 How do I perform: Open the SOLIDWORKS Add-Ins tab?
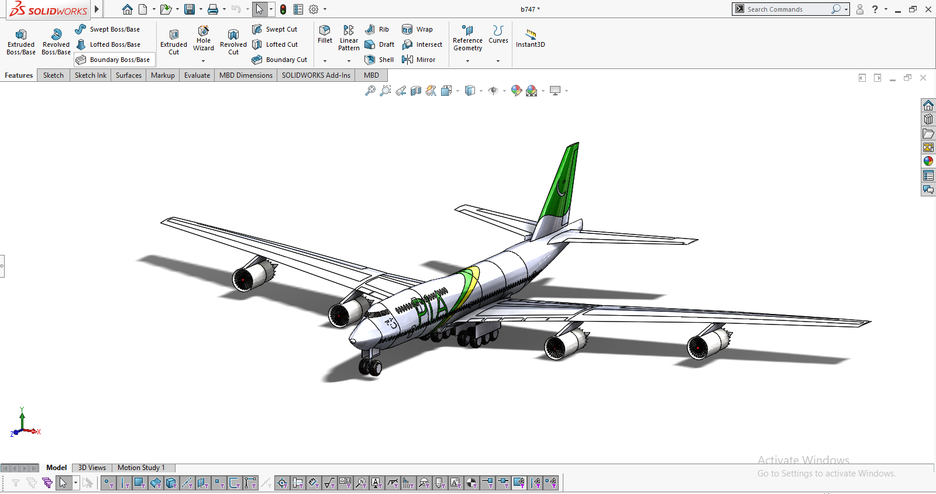tap(316, 75)
